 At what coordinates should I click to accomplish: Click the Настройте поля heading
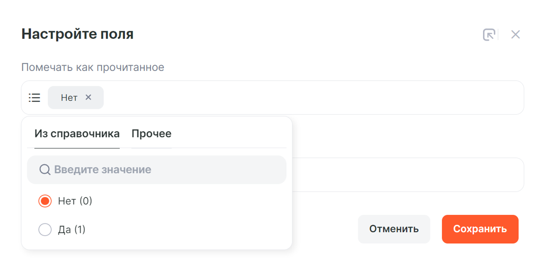point(77,34)
